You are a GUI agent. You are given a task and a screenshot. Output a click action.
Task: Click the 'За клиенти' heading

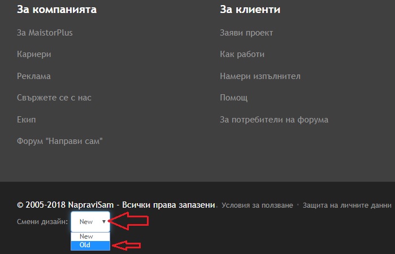[250, 10]
